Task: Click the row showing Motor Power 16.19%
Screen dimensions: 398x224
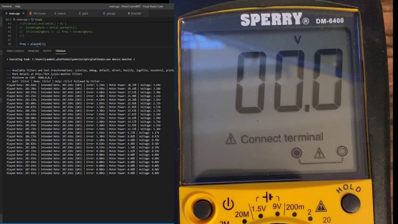Action: click(84, 118)
